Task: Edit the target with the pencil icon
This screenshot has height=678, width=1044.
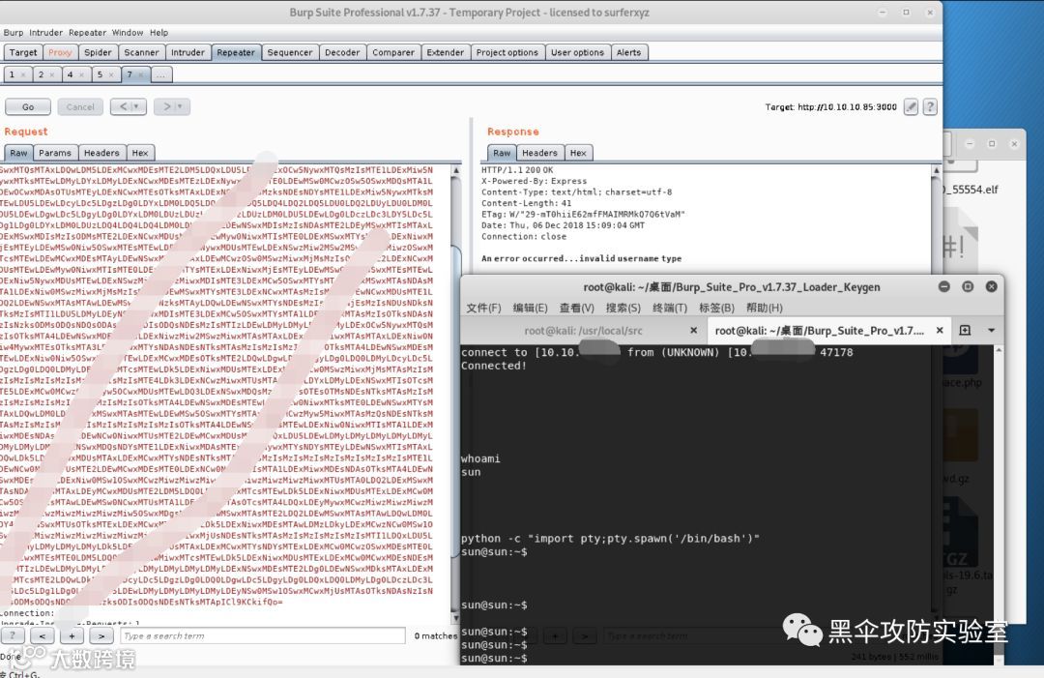Action: (911, 106)
